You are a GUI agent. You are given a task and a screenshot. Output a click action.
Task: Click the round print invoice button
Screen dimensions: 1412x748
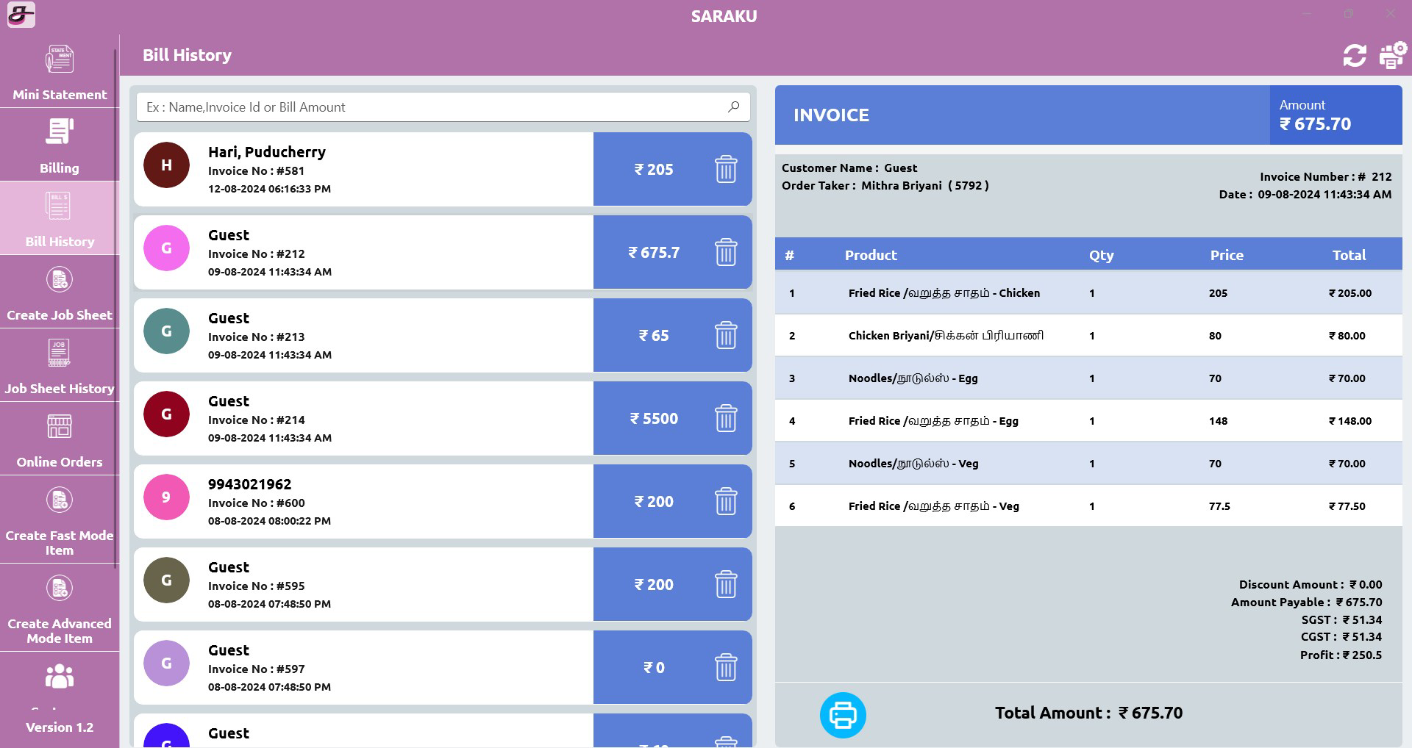pos(843,715)
